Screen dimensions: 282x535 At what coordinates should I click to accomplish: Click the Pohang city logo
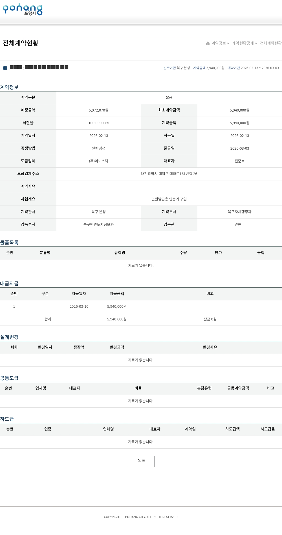click(x=23, y=9)
